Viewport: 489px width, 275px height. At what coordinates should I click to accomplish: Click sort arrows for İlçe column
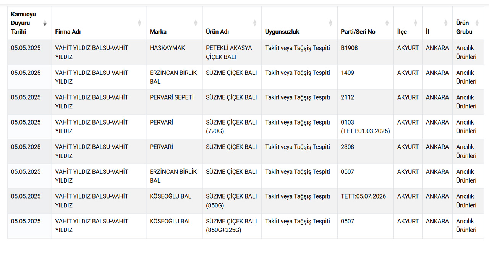tap(416, 23)
